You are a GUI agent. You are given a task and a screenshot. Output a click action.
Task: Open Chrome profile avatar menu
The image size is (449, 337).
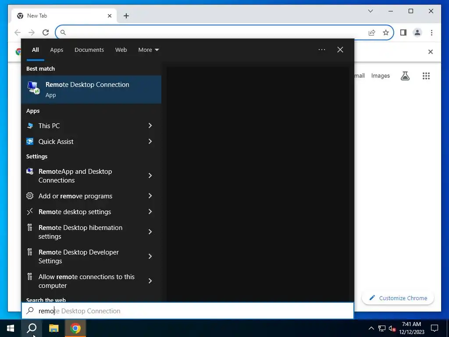tap(417, 32)
